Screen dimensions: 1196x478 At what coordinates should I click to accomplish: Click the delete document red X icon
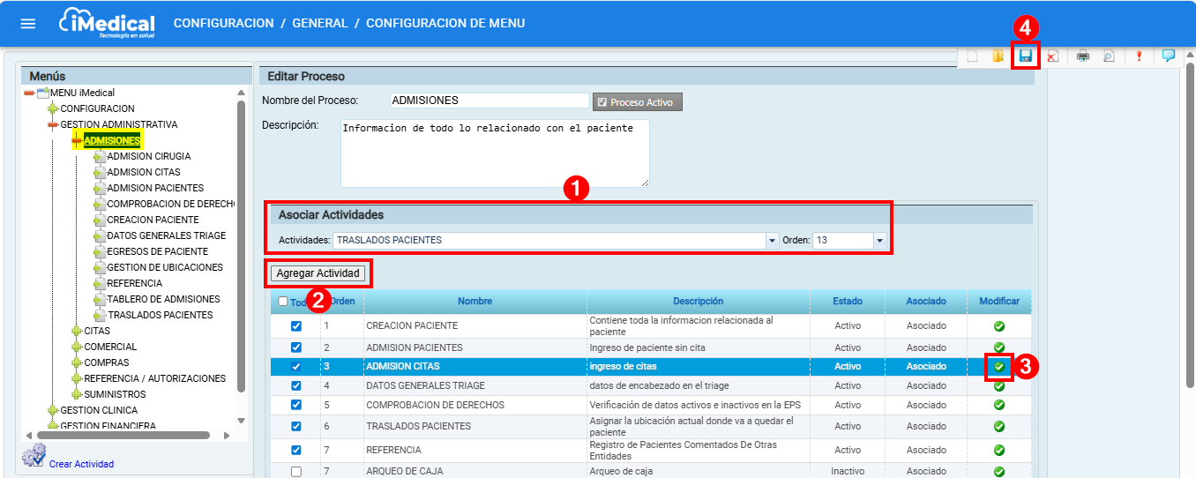[x=1052, y=56]
